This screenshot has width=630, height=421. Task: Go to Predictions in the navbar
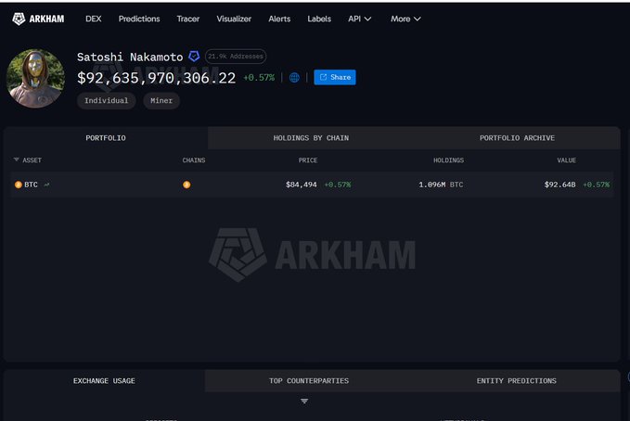point(139,19)
